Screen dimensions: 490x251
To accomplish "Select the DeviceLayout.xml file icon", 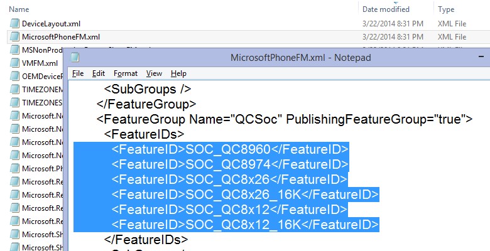I will point(14,23).
